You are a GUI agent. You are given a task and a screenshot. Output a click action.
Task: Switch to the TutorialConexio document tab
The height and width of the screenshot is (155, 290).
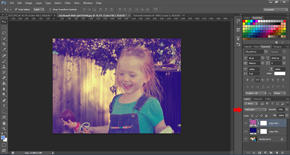[x=142, y=16]
